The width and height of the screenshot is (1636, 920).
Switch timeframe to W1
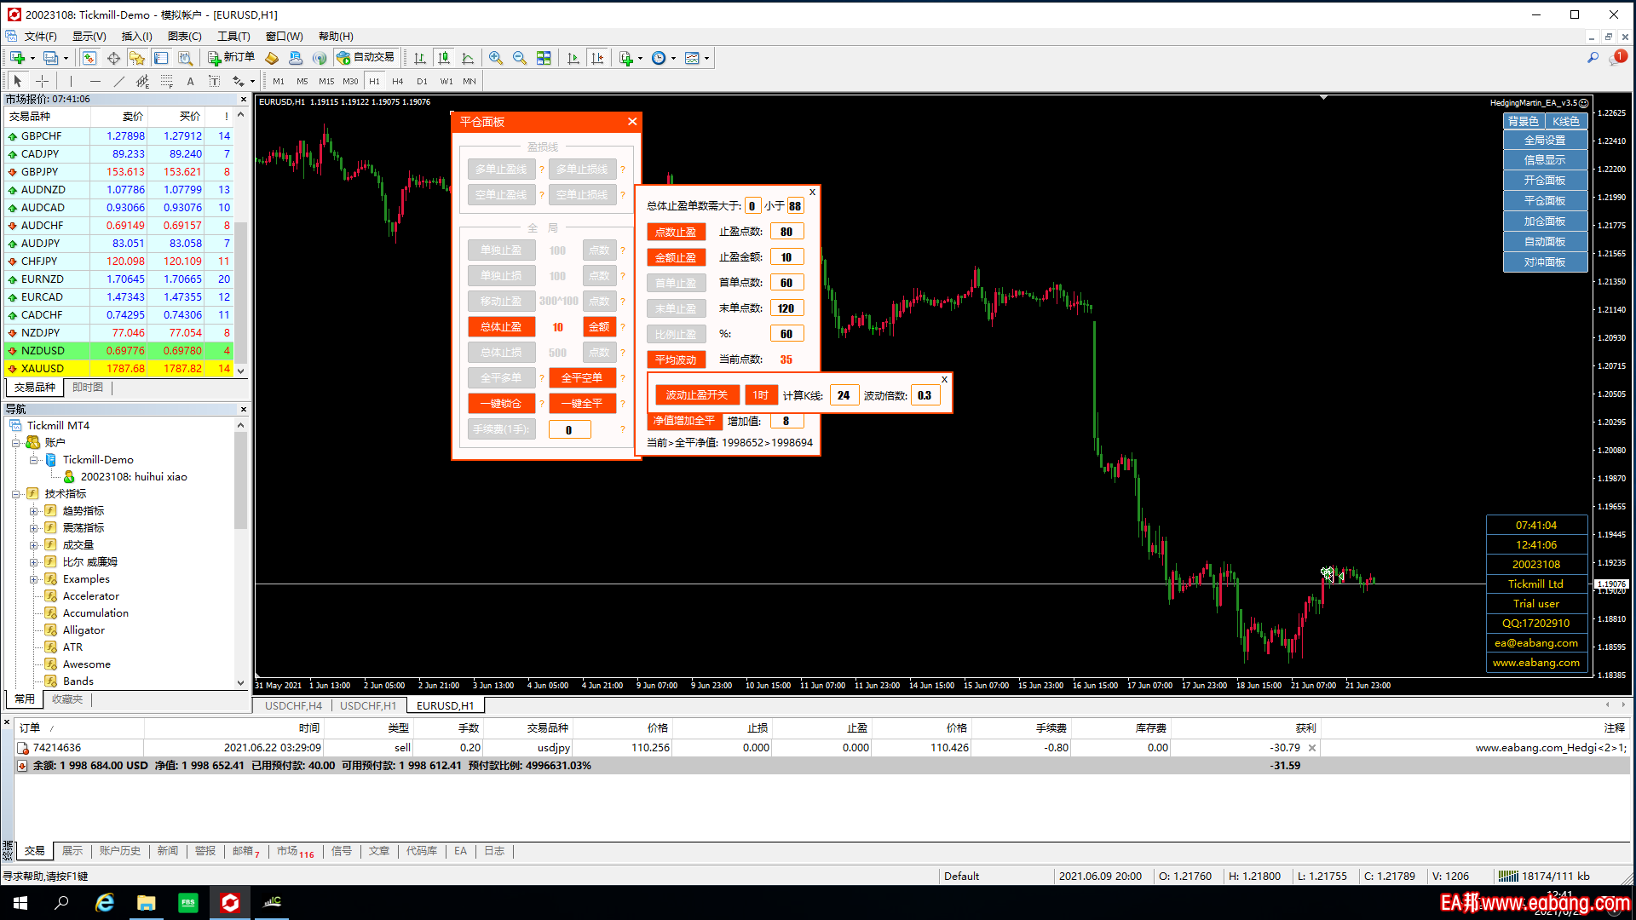(x=446, y=81)
